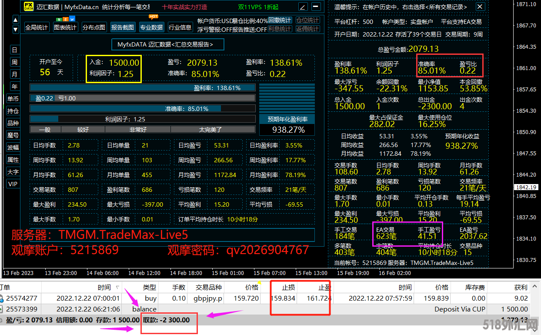Collapse the MyfxData panel with minus button
This screenshot has width=541, height=335.
pyautogui.click(x=316, y=7)
